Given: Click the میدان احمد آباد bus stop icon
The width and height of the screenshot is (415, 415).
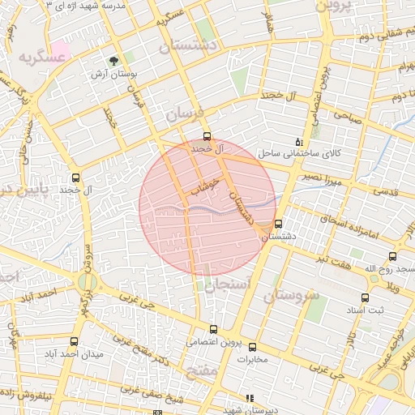Looking at the screenshot, I should (74, 341).
